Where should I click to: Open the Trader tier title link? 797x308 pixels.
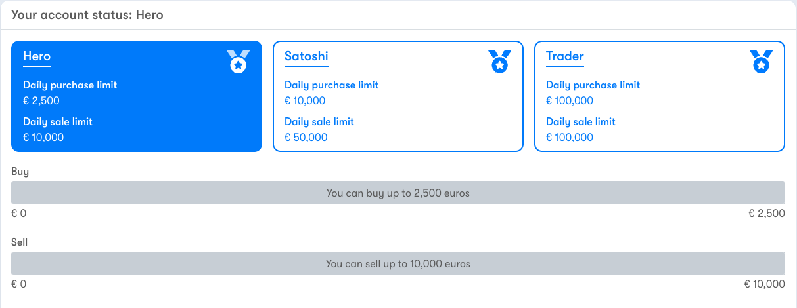point(565,56)
